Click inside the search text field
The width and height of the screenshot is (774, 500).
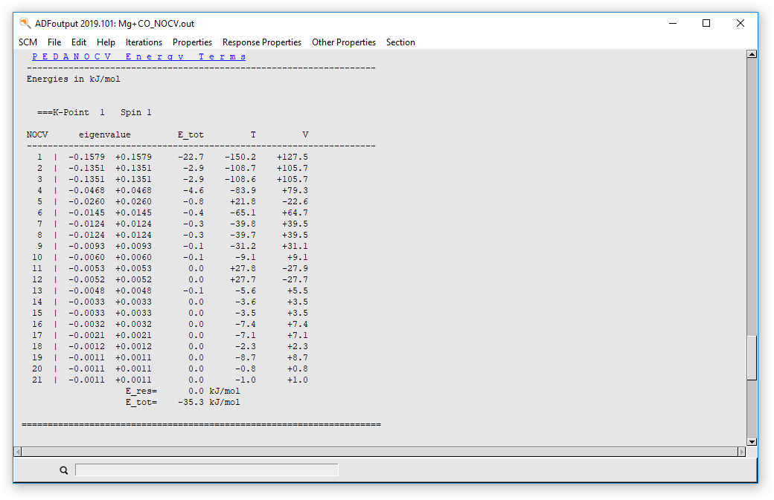coord(206,469)
